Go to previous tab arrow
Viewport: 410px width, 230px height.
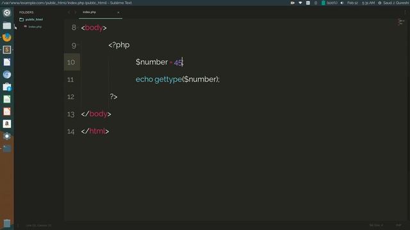[x=69, y=12]
